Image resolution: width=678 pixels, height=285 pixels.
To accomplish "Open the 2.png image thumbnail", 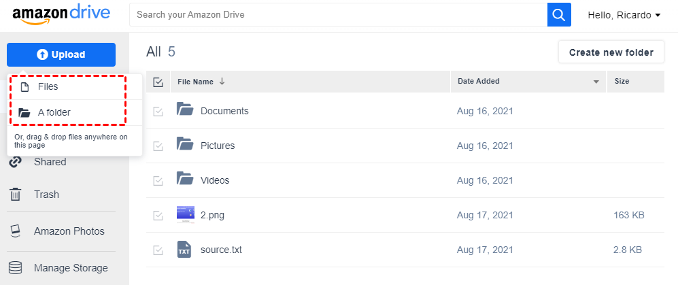I will pos(185,214).
